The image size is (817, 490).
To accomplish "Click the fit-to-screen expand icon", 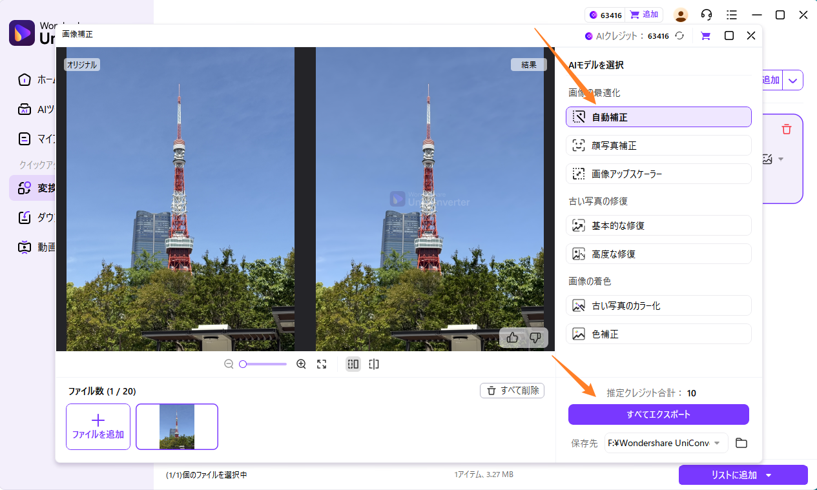I will click(322, 364).
